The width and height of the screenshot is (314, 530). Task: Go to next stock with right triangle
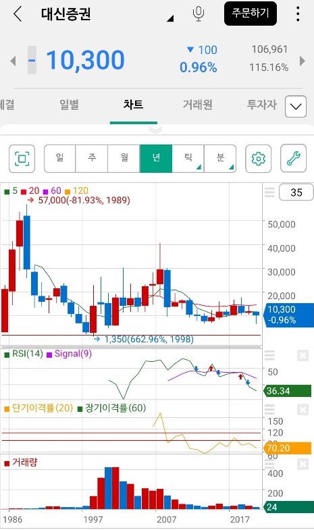click(303, 61)
